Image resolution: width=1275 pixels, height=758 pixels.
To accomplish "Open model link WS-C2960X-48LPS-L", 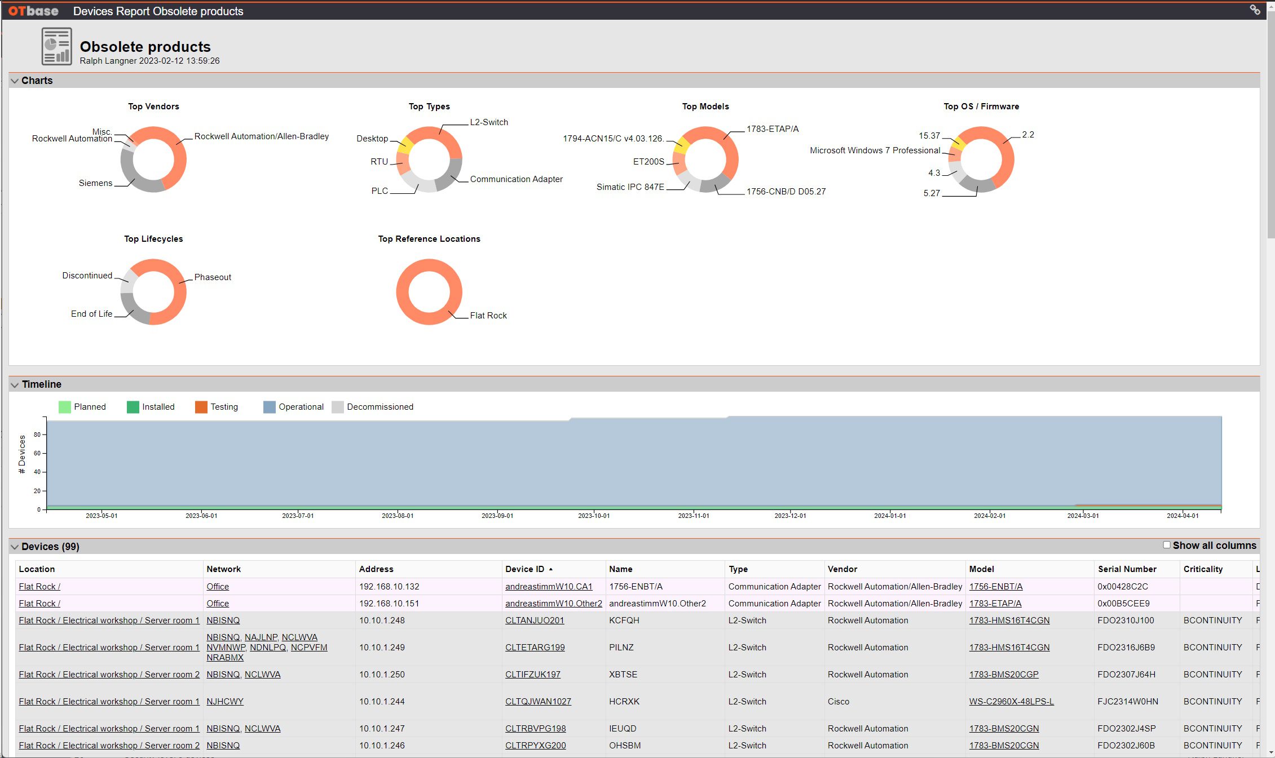I will coord(1011,702).
